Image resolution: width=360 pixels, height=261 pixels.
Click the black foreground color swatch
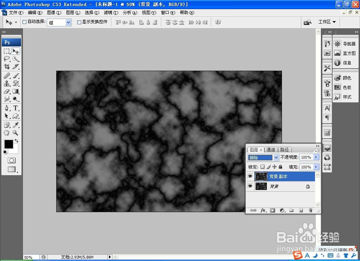[x=8, y=144]
